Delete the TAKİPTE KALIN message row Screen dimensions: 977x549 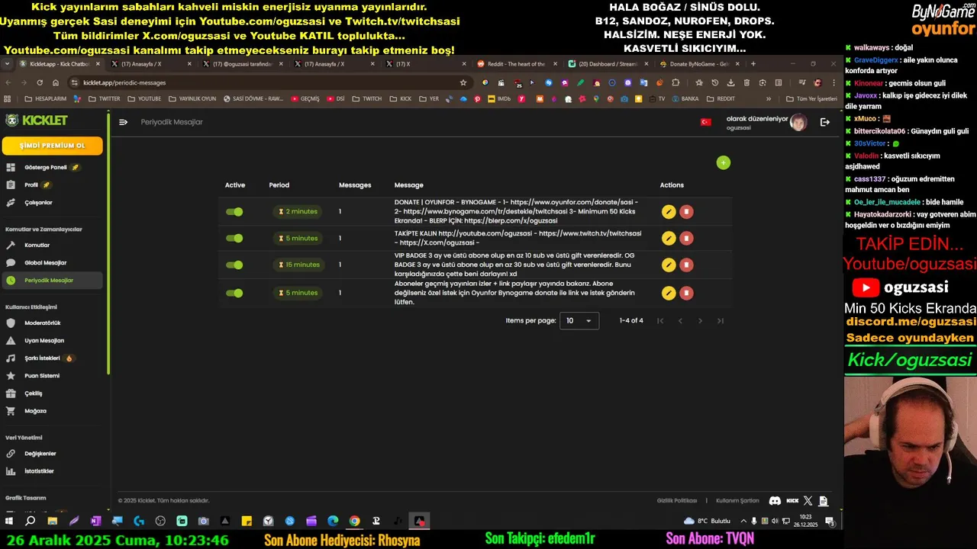tap(686, 239)
